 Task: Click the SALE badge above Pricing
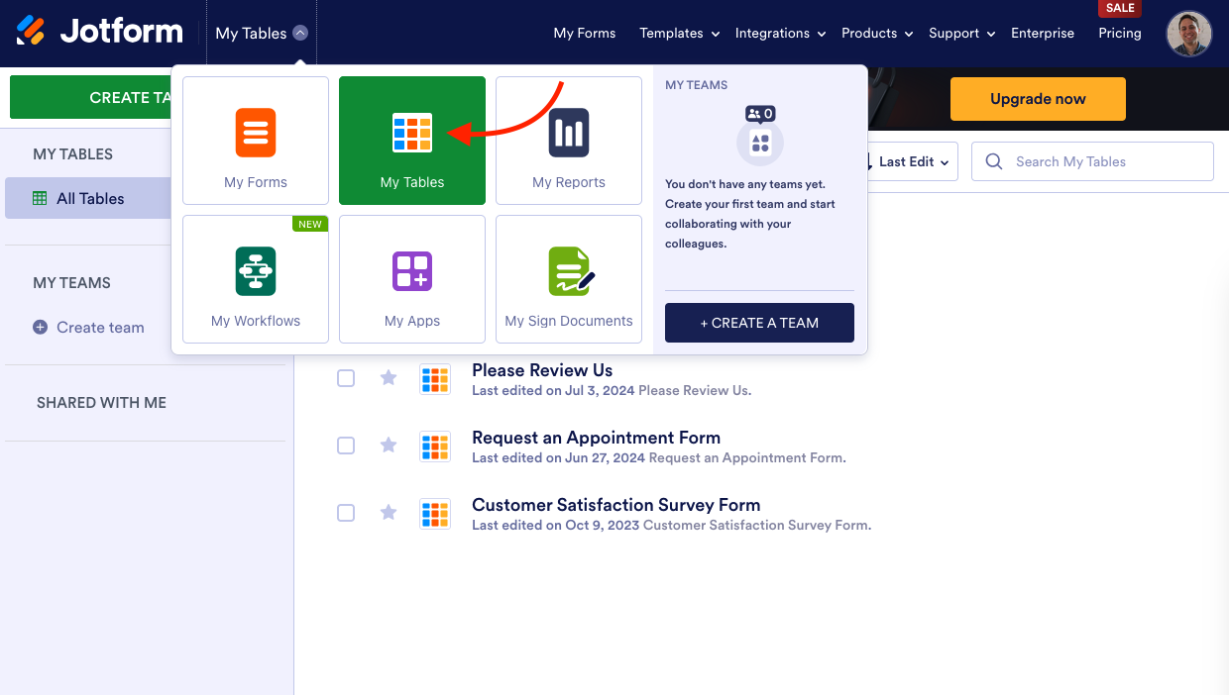point(1120,8)
